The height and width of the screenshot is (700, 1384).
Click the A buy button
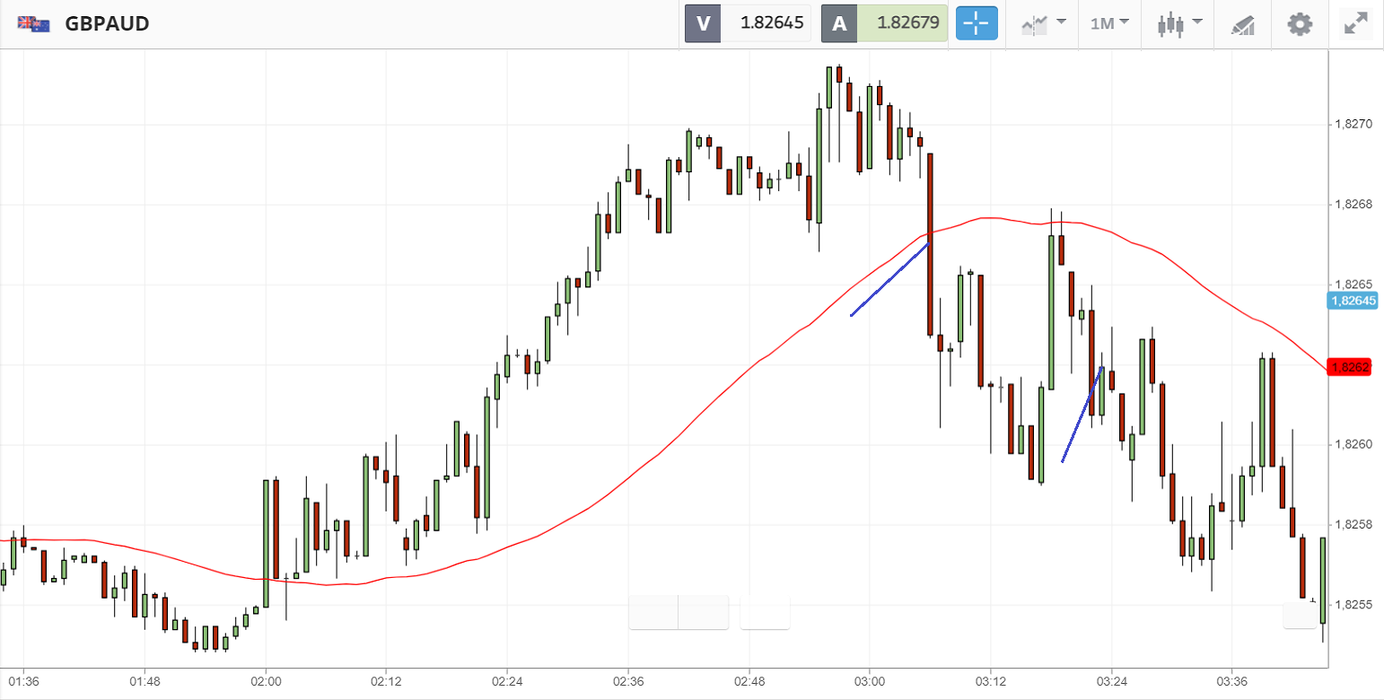[839, 23]
